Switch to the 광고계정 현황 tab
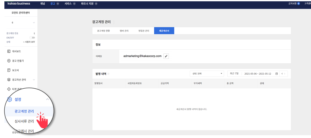 103,31
